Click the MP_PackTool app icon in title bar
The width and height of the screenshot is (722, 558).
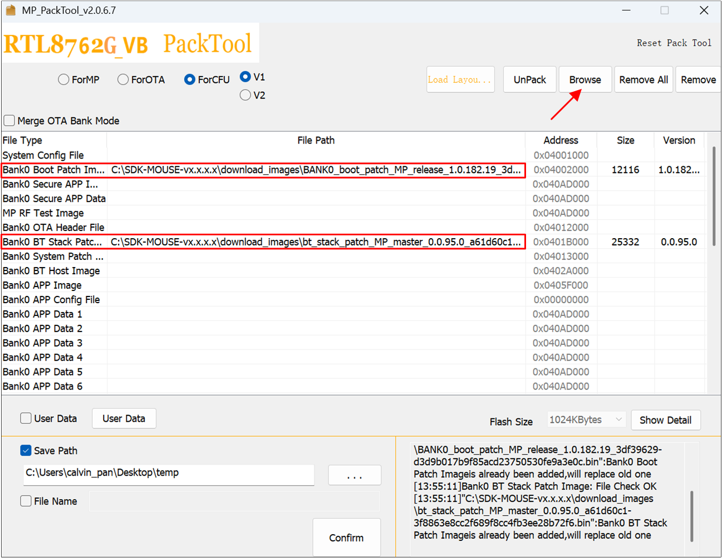[x=11, y=10]
